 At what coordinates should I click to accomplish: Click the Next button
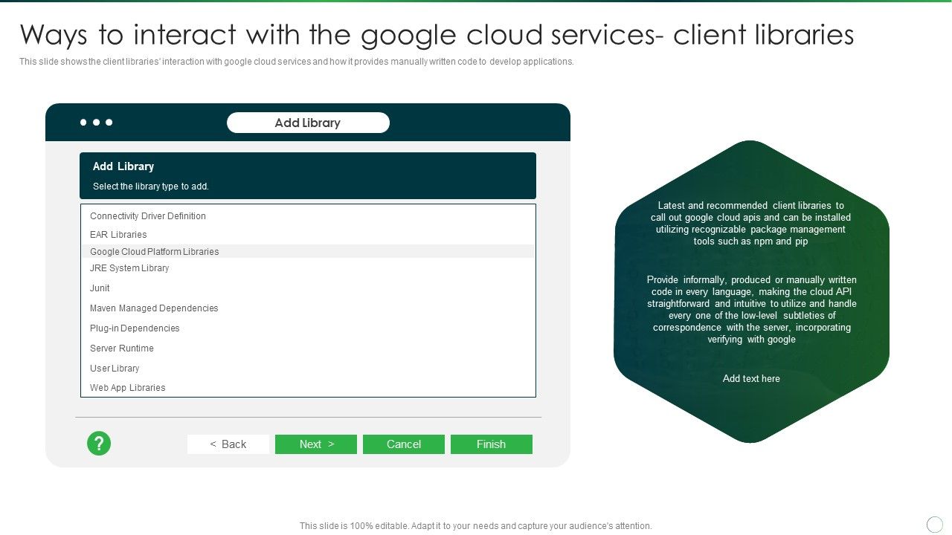pyautogui.click(x=316, y=444)
